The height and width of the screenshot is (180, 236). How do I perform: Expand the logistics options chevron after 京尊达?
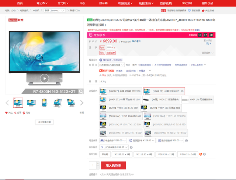pyautogui.click(x=150, y=70)
